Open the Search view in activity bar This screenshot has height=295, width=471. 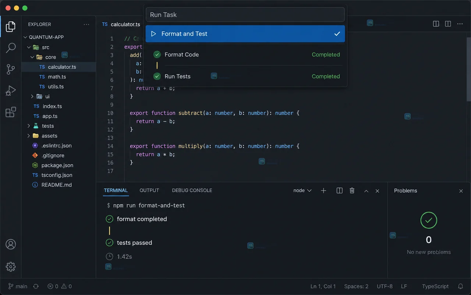[11, 48]
